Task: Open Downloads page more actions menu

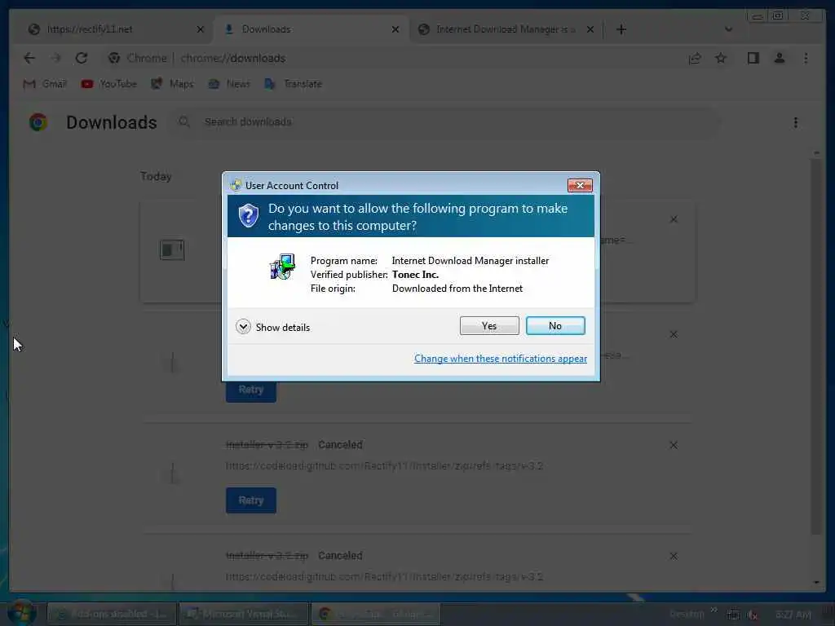Action: click(796, 122)
